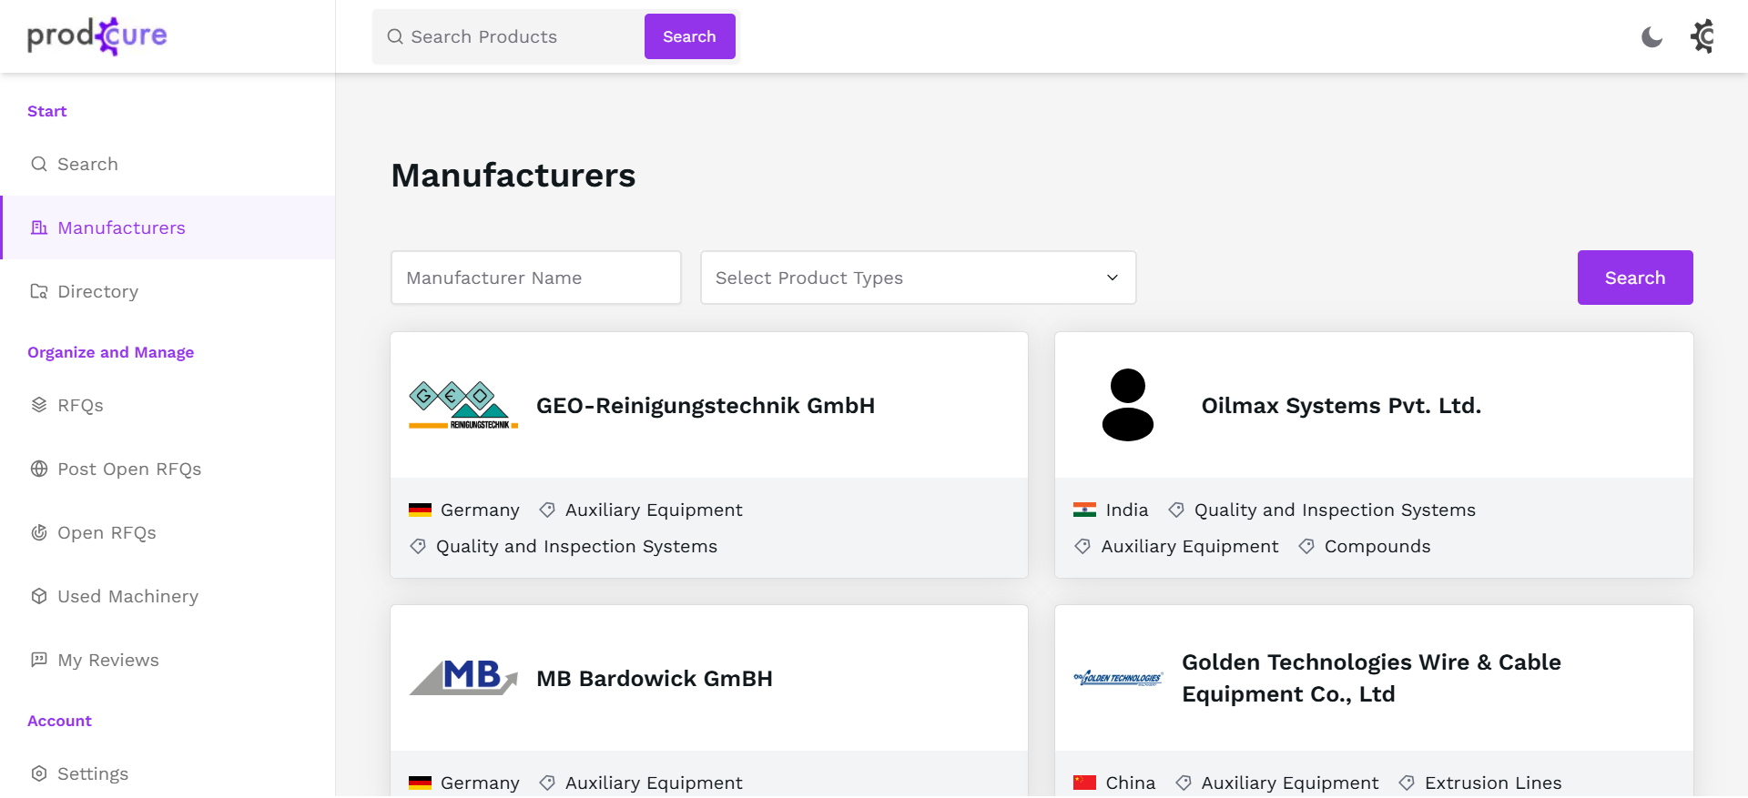Click the gear icon in top-right corner

click(x=1702, y=36)
